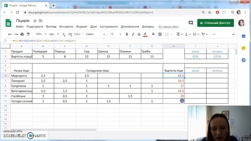Open Calendar side panel
251x141 pixels.
tap(244, 36)
